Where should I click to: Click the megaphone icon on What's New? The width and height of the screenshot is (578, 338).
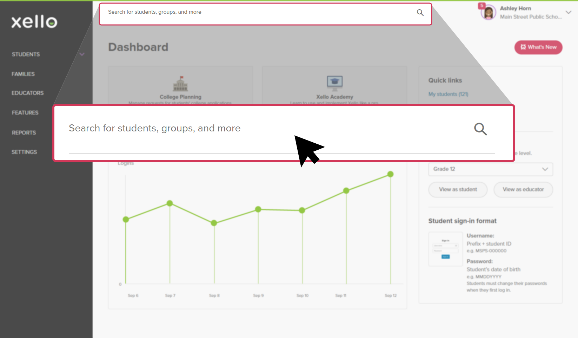(x=523, y=47)
